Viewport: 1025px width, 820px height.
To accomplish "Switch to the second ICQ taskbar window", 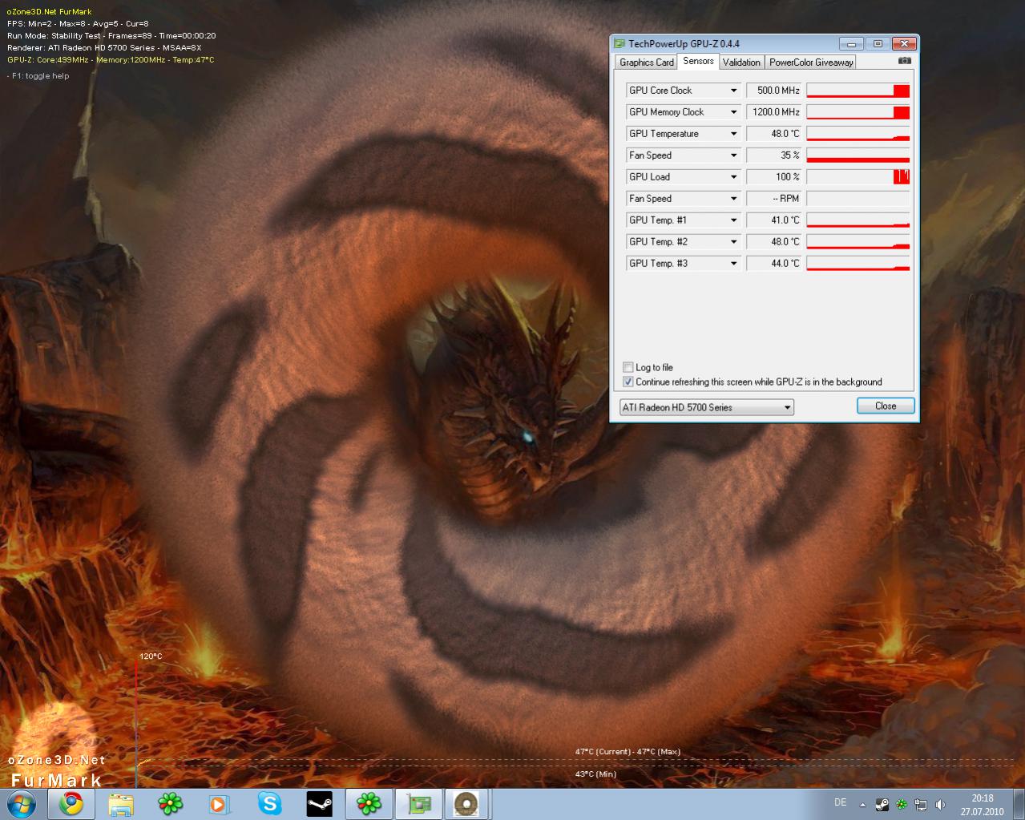I will point(369,804).
